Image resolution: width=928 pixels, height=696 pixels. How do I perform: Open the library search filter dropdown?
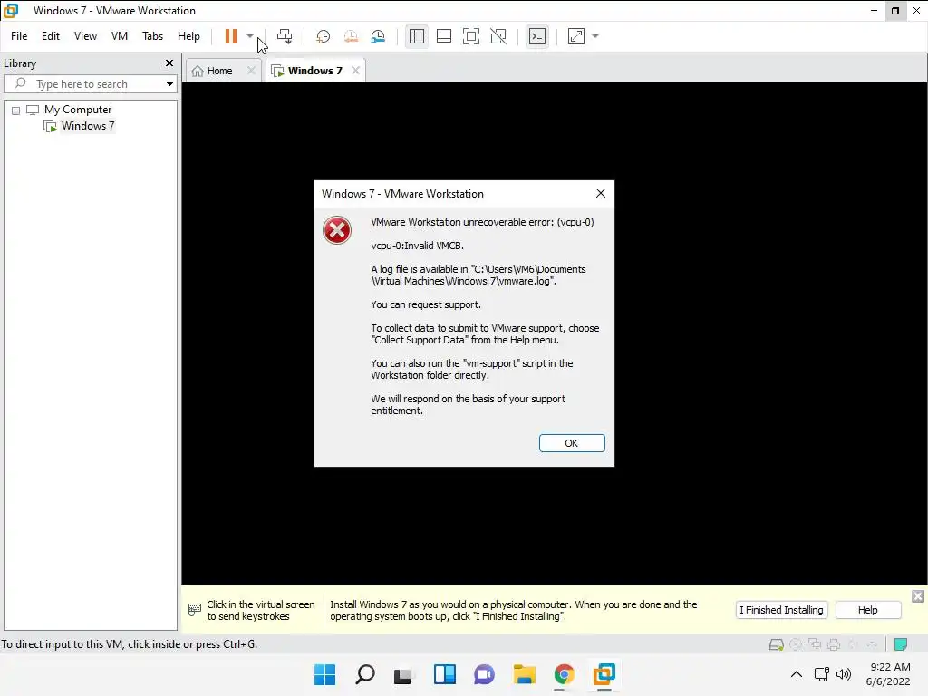(169, 84)
